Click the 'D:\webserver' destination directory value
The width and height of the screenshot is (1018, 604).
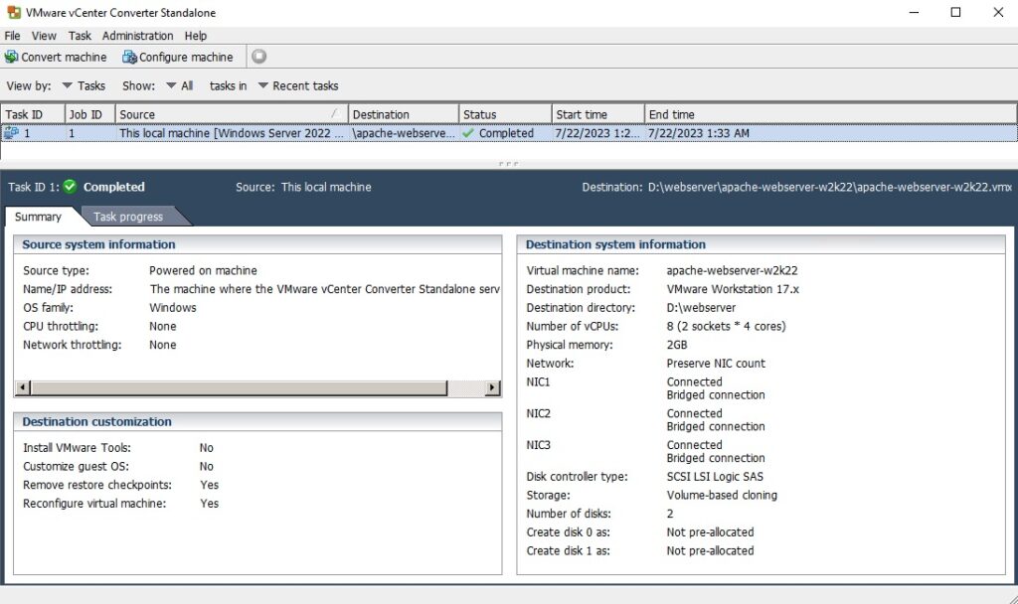coord(701,308)
